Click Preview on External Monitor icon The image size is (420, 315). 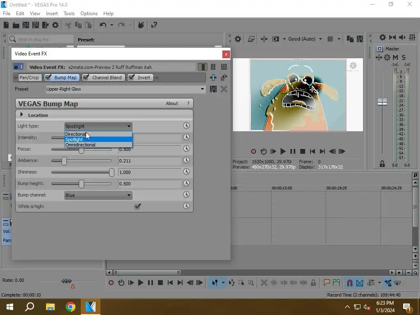click(x=251, y=39)
